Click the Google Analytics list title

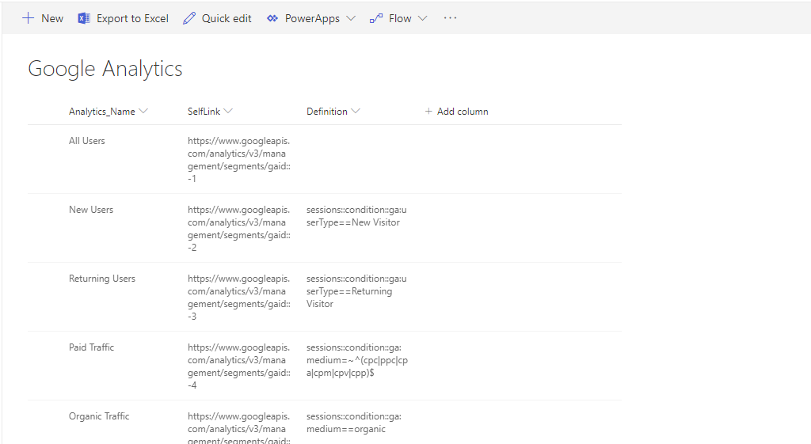pos(105,70)
